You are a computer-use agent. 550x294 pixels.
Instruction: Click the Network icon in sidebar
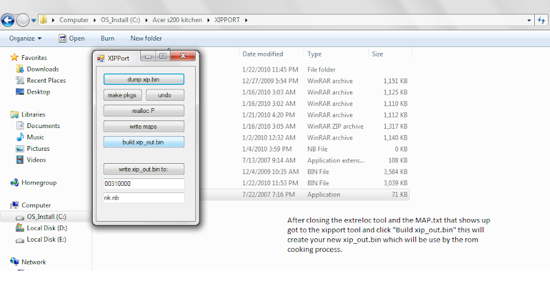[x=14, y=262]
